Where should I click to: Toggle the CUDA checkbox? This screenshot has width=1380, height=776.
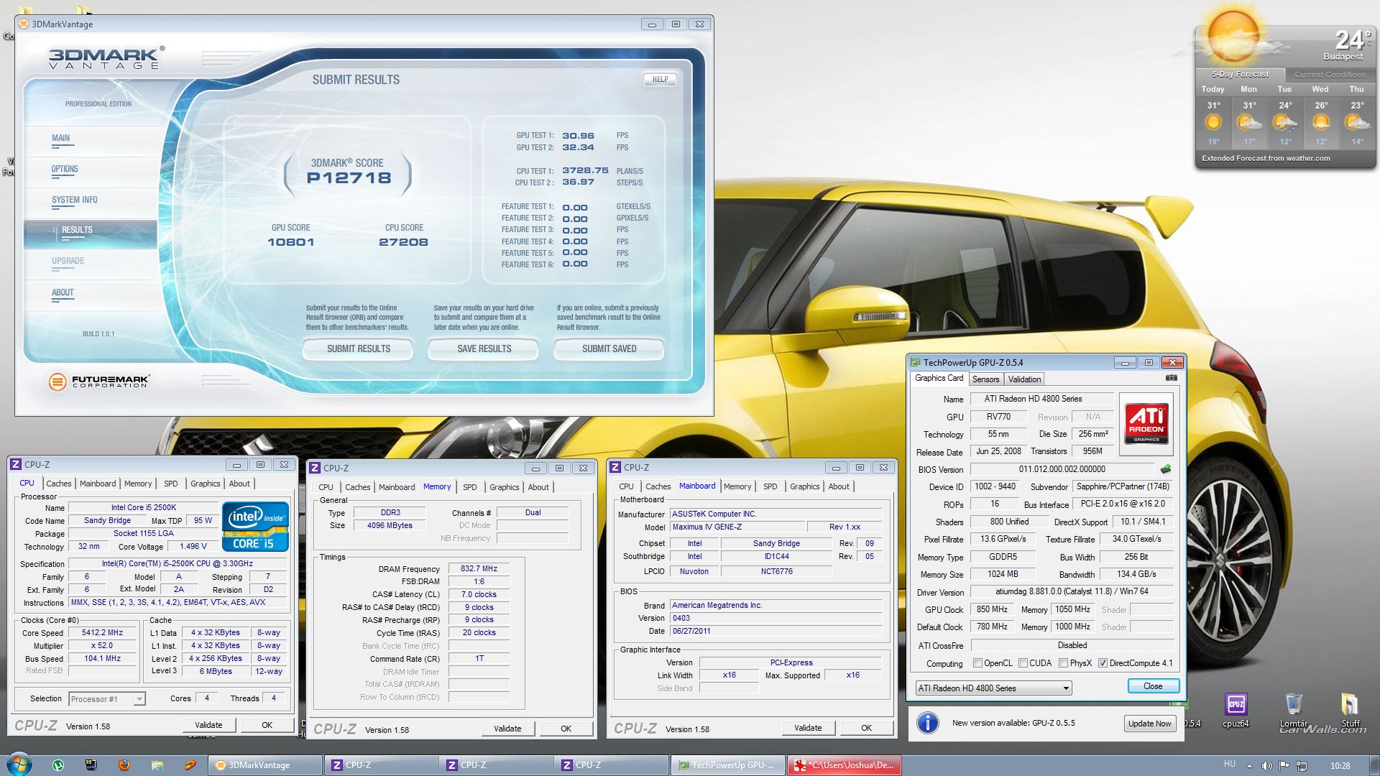pos(1023,663)
